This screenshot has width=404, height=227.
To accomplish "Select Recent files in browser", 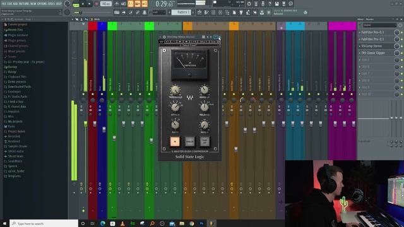I will click(15, 30).
